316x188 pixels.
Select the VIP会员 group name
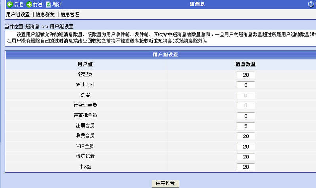tap(85, 146)
